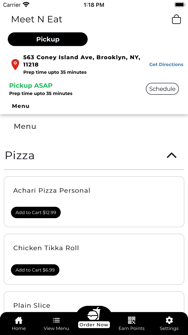Tap the red location pin icon
This screenshot has width=188, height=335.
coord(15,65)
